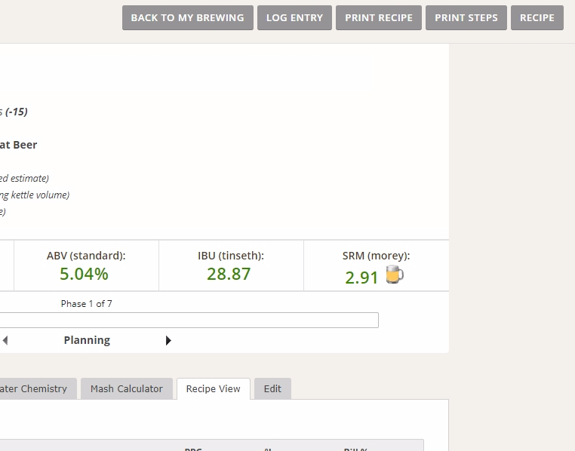This screenshot has height=451, width=575.
Task: Click the 'Phase 1 of 7' text
Action: pos(86,303)
